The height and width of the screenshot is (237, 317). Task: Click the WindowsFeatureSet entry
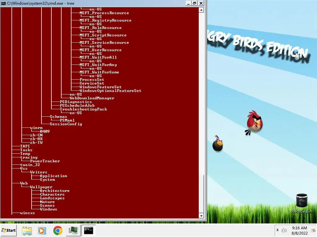(x=101, y=87)
